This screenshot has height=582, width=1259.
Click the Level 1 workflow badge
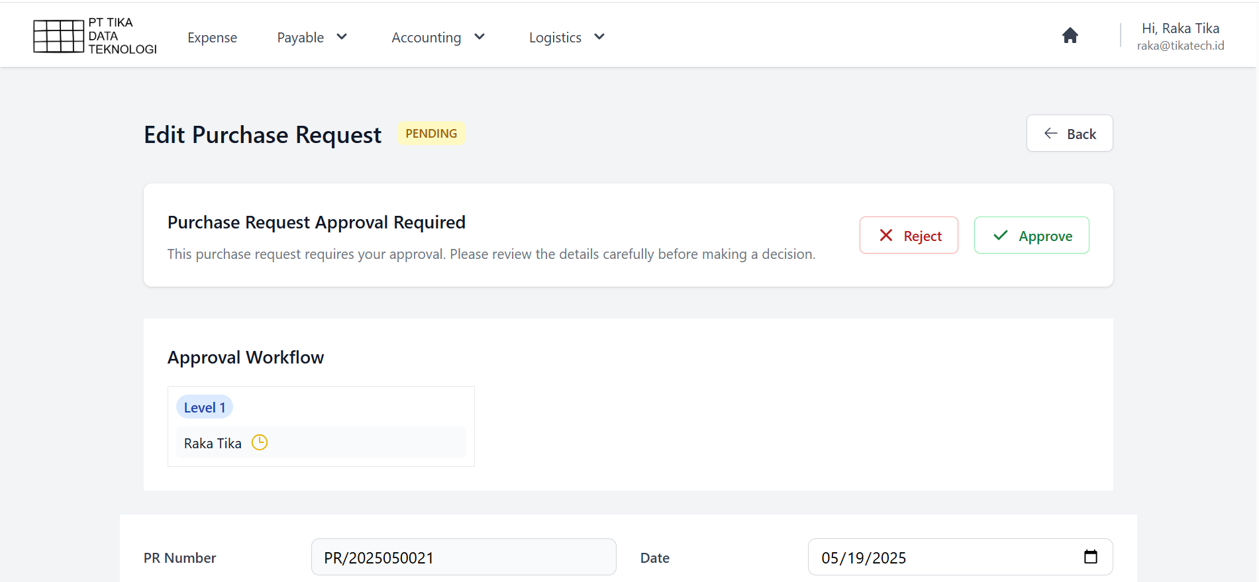(x=205, y=407)
